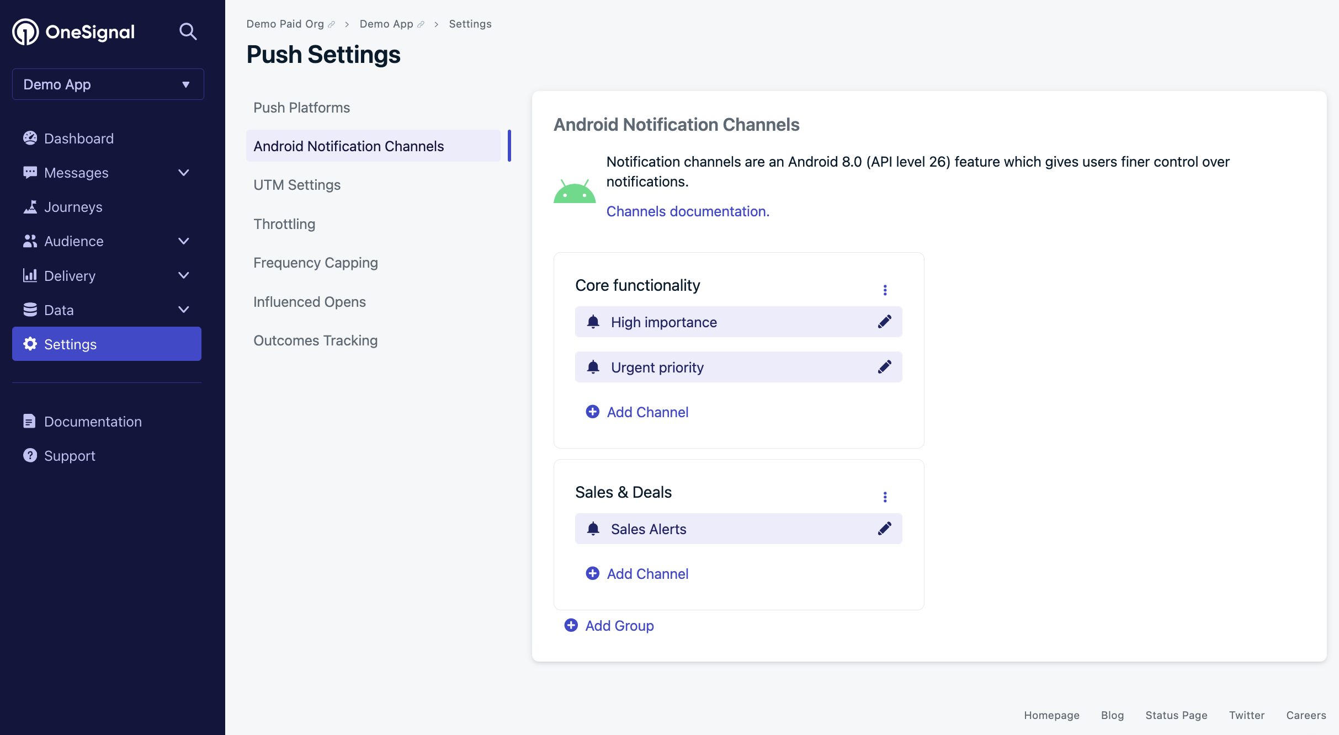Click the Sales Alerts bell icon
1339x735 pixels.
[593, 529]
